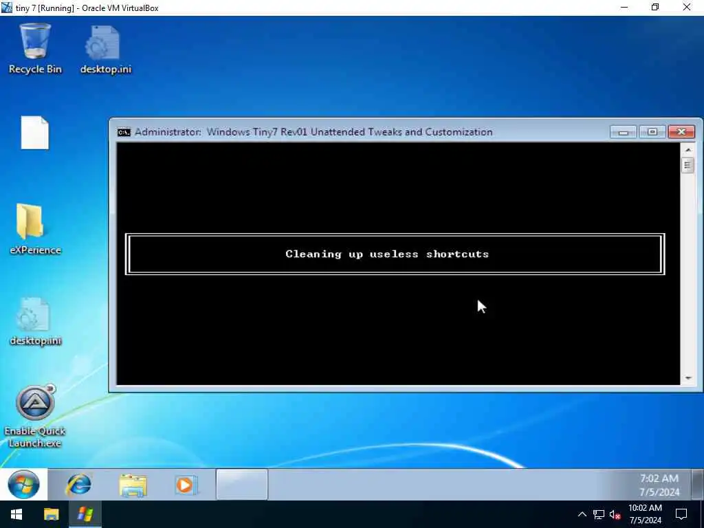This screenshot has width=704, height=528.
Task: Click the console scrollbar down arrow
Action: click(687, 379)
